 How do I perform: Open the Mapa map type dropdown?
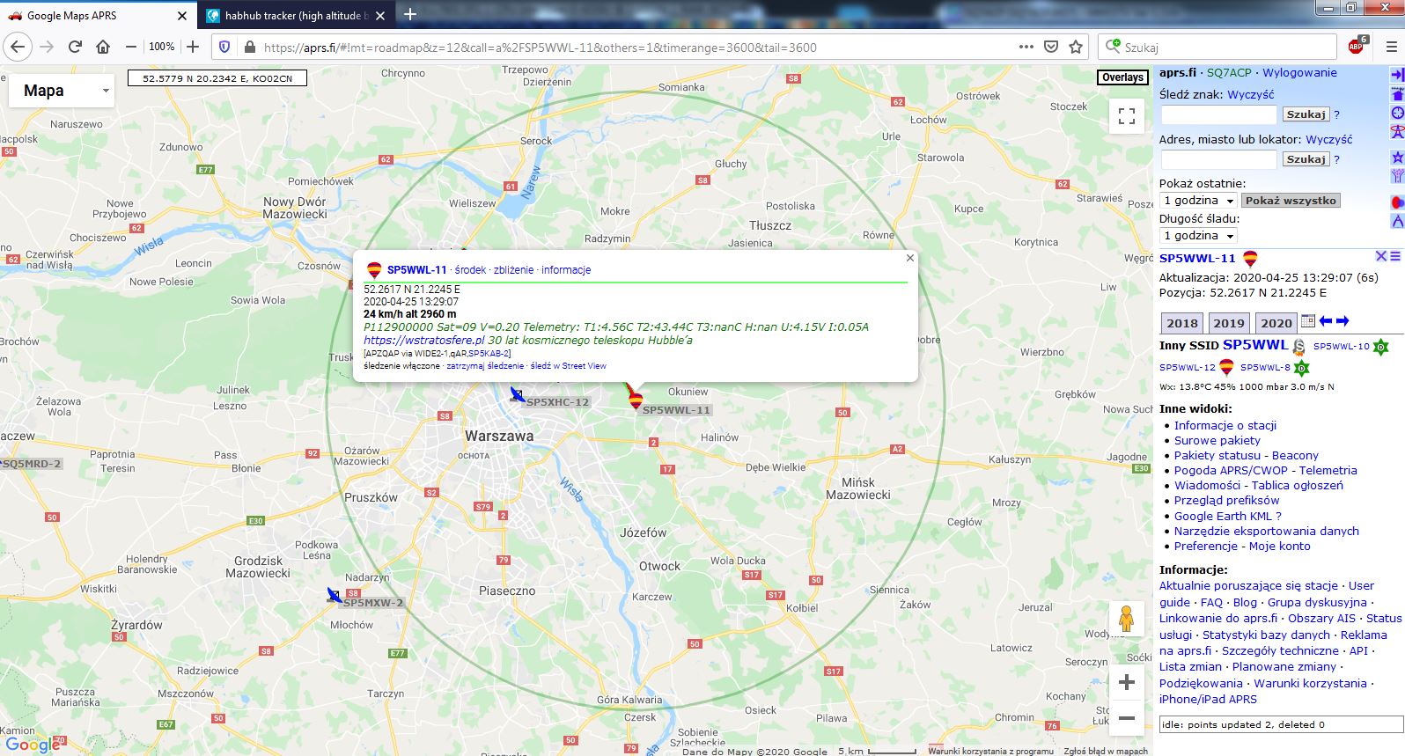62,91
